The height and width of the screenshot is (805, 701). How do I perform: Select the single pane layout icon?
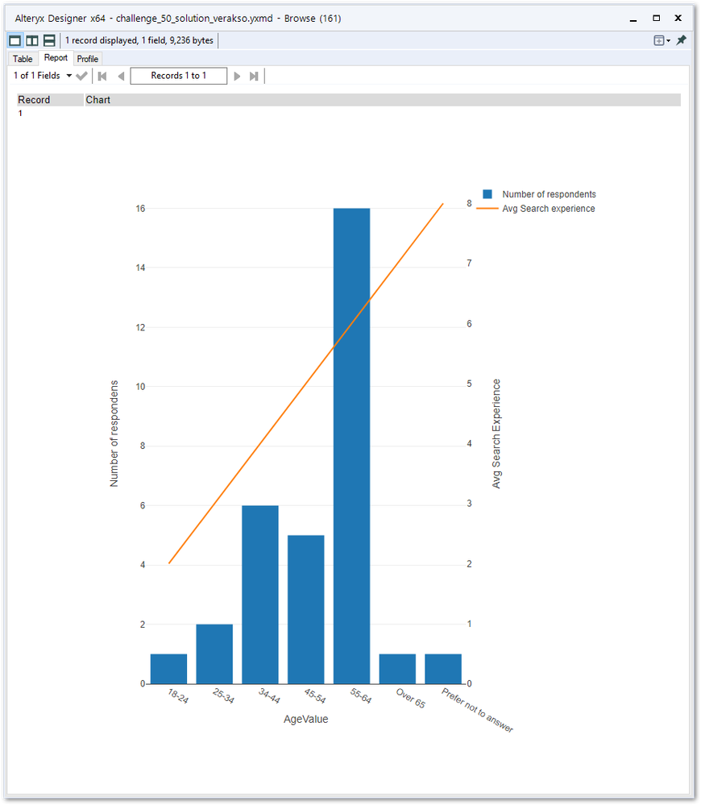(x=15, y=39)
